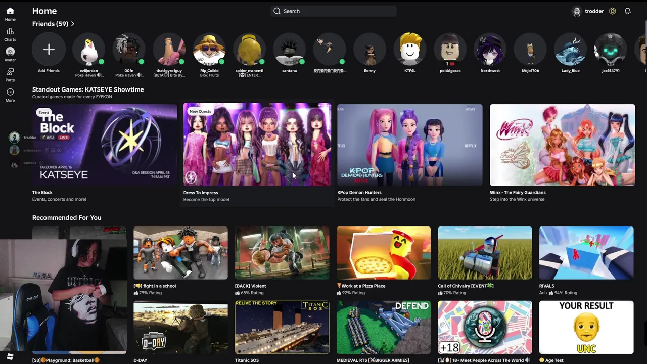
Task: Click Standout Games: KATSEYE Showtime heading
Action: (x=88, y=89)
